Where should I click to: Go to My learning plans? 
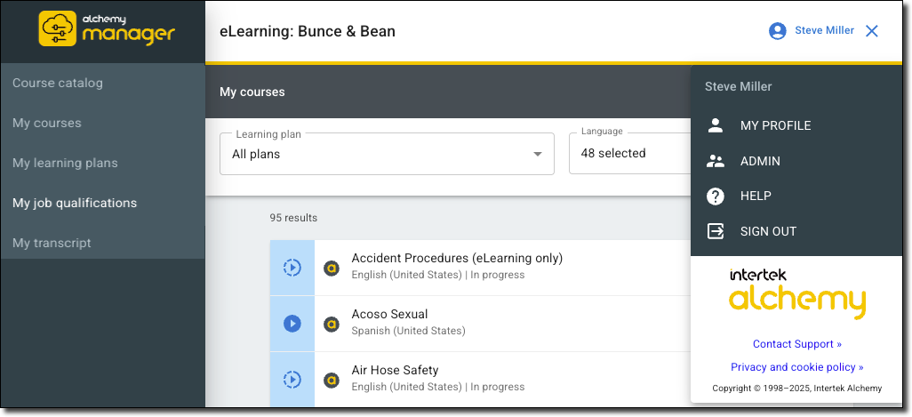point(65,163)
